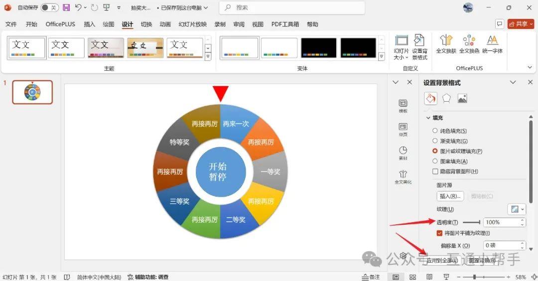Select the Picture tab icon in format pane
The width and height of the screenshot is (538, 281).
click(x=462, y=99)
